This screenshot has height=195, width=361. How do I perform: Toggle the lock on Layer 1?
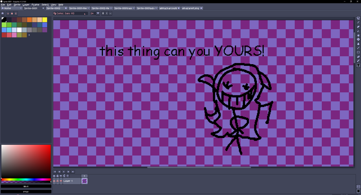pos(57,181)
